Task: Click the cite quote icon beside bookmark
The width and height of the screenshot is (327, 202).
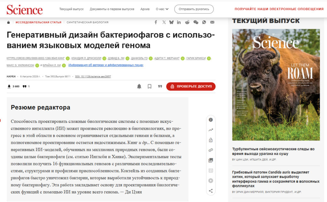Action: click(160, 86)
